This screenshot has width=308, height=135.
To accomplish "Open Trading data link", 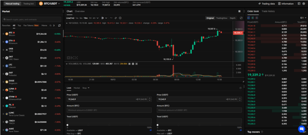I will pos(266,4).
